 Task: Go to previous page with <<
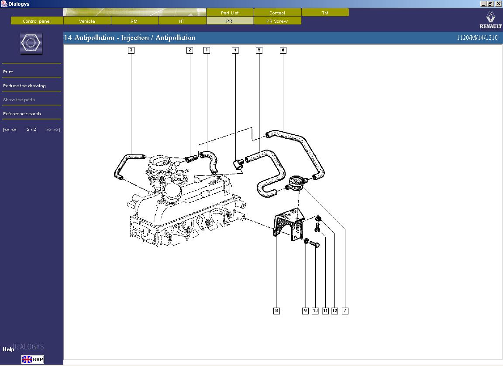click(14, 130)
